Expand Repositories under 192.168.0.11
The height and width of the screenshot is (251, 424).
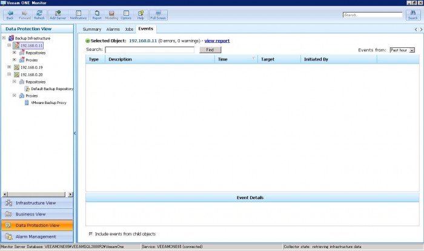pos(15,53)
